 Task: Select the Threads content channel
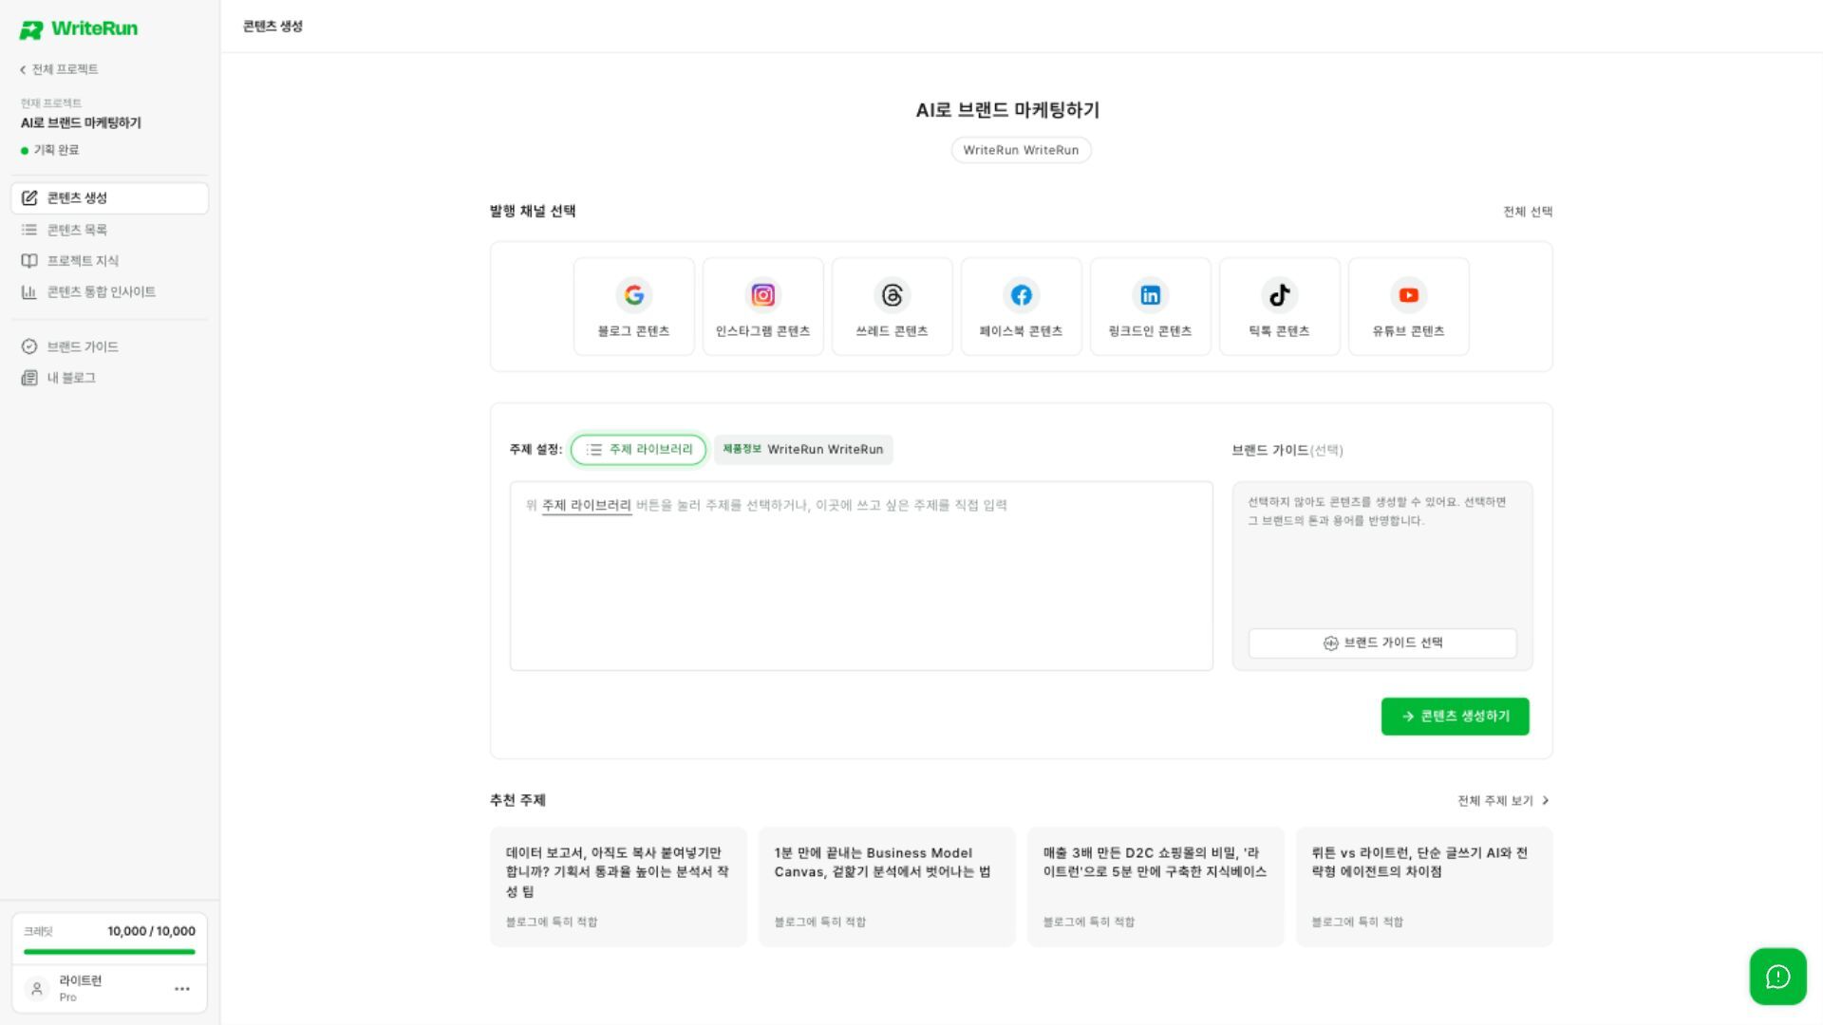pyautogui.click(x=892, y=307)
